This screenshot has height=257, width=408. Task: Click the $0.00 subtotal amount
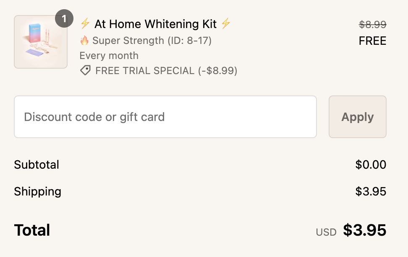coord(371,164)
